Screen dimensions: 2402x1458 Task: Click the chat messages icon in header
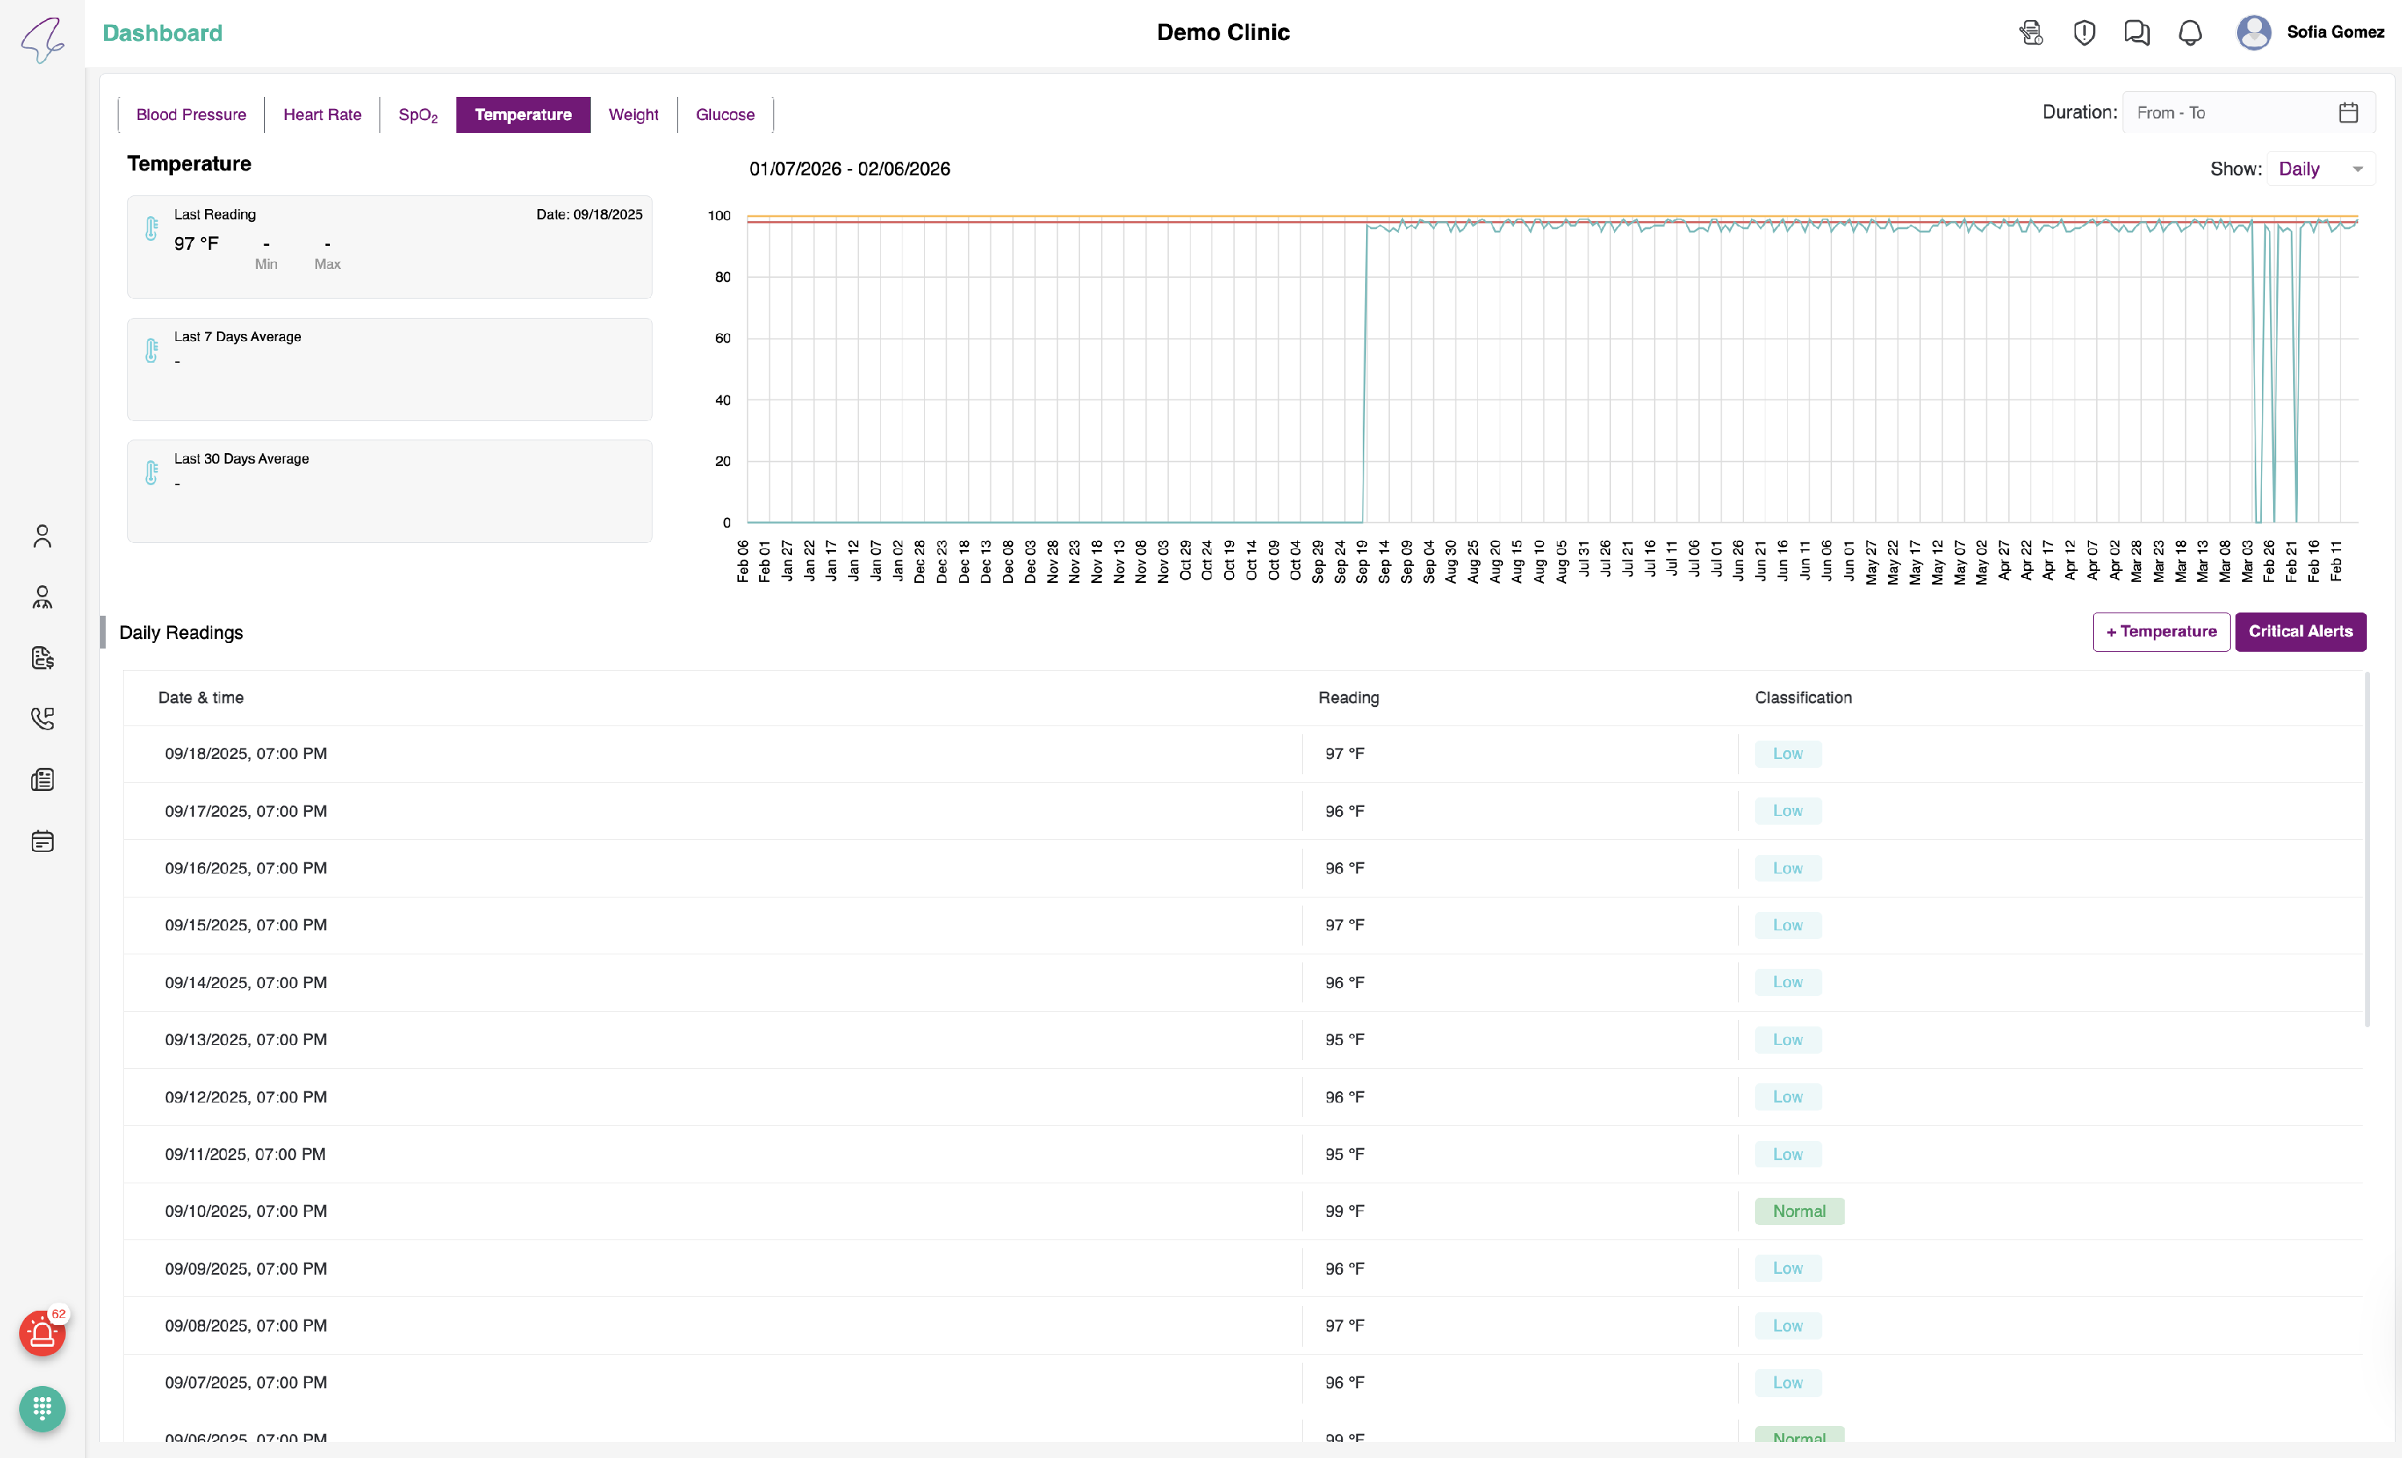pos(2136,33)
